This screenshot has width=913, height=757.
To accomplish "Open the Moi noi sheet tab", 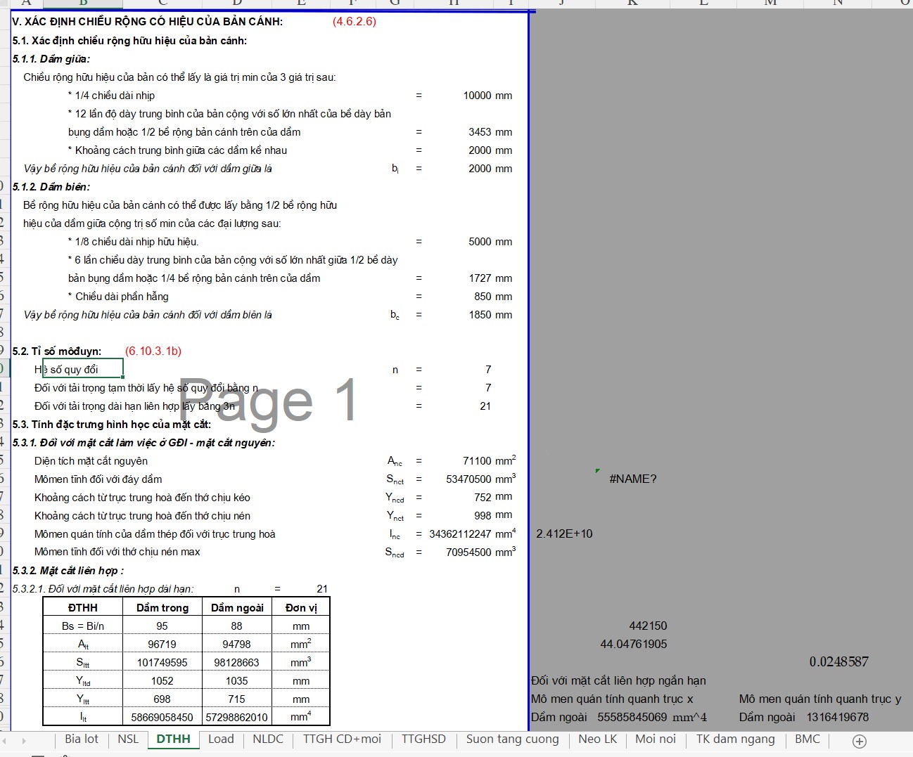I will pos(655,739).
